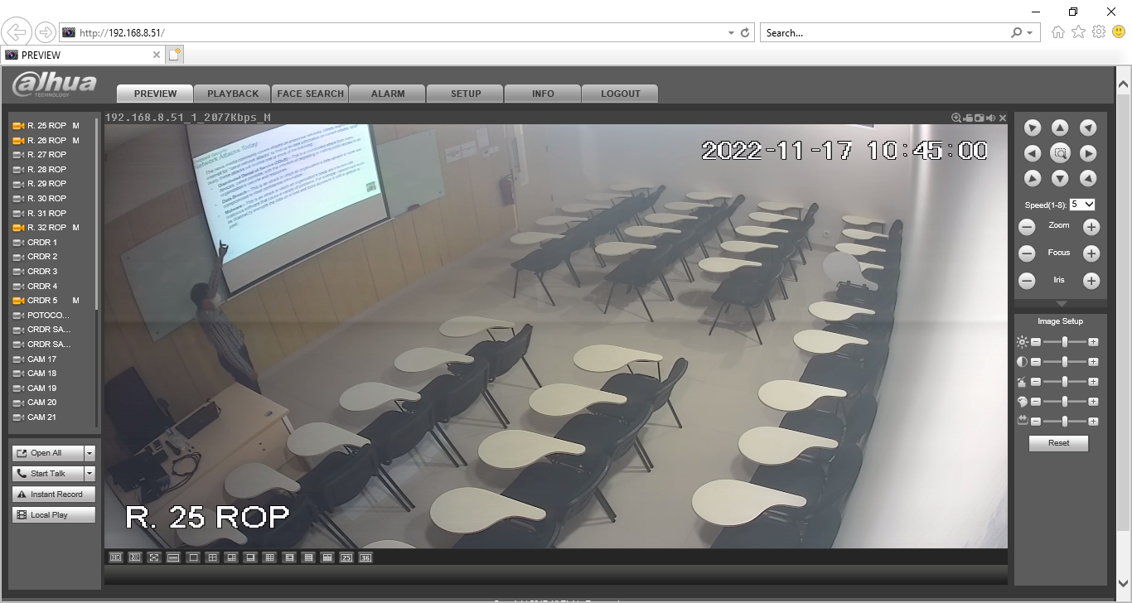Select sixteen-window split layout
Screen dimensions: 1132x603
click(308, 557)
